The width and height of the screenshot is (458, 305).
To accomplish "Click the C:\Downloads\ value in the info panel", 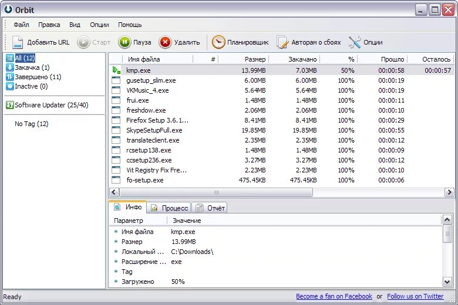I will point(192,252).
